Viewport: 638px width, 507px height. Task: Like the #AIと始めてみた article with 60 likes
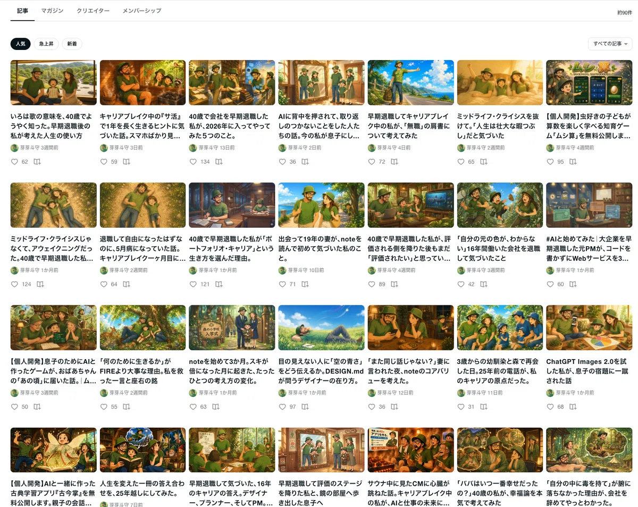(550, 285)
